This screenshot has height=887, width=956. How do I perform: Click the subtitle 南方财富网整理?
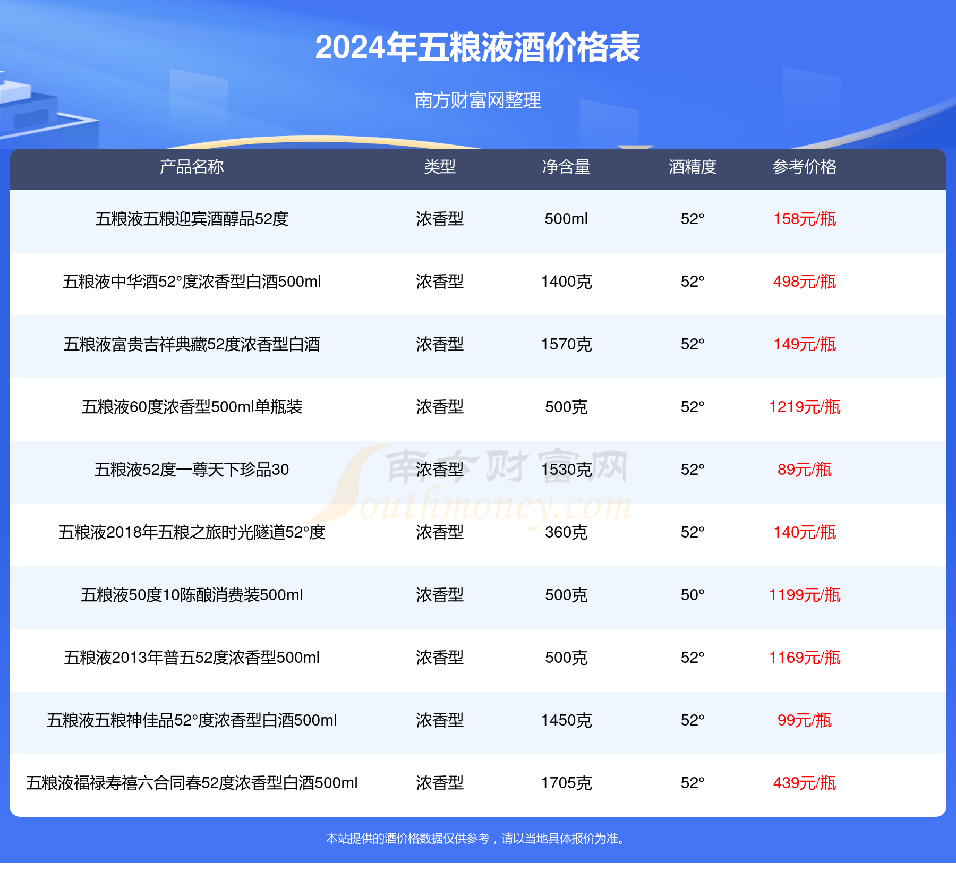pos(477,100)
